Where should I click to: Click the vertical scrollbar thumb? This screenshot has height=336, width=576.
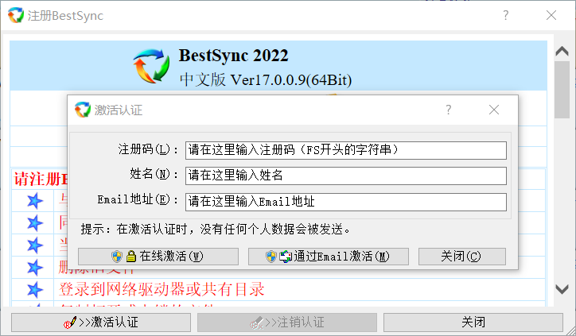pyautogui.click(x=562, y=90)
